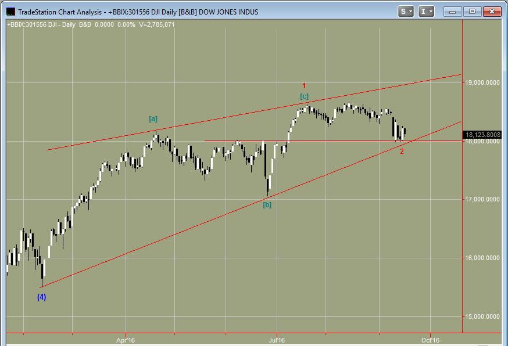Select the red wave label 2
The height and width of the screenshot is (346, 508).
pyautogui.click(x=402, y=152)
